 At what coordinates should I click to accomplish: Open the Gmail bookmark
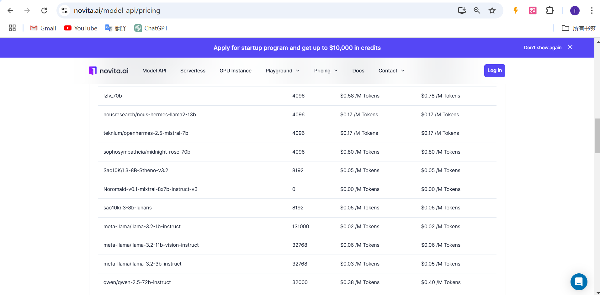(x=43, y=28)
